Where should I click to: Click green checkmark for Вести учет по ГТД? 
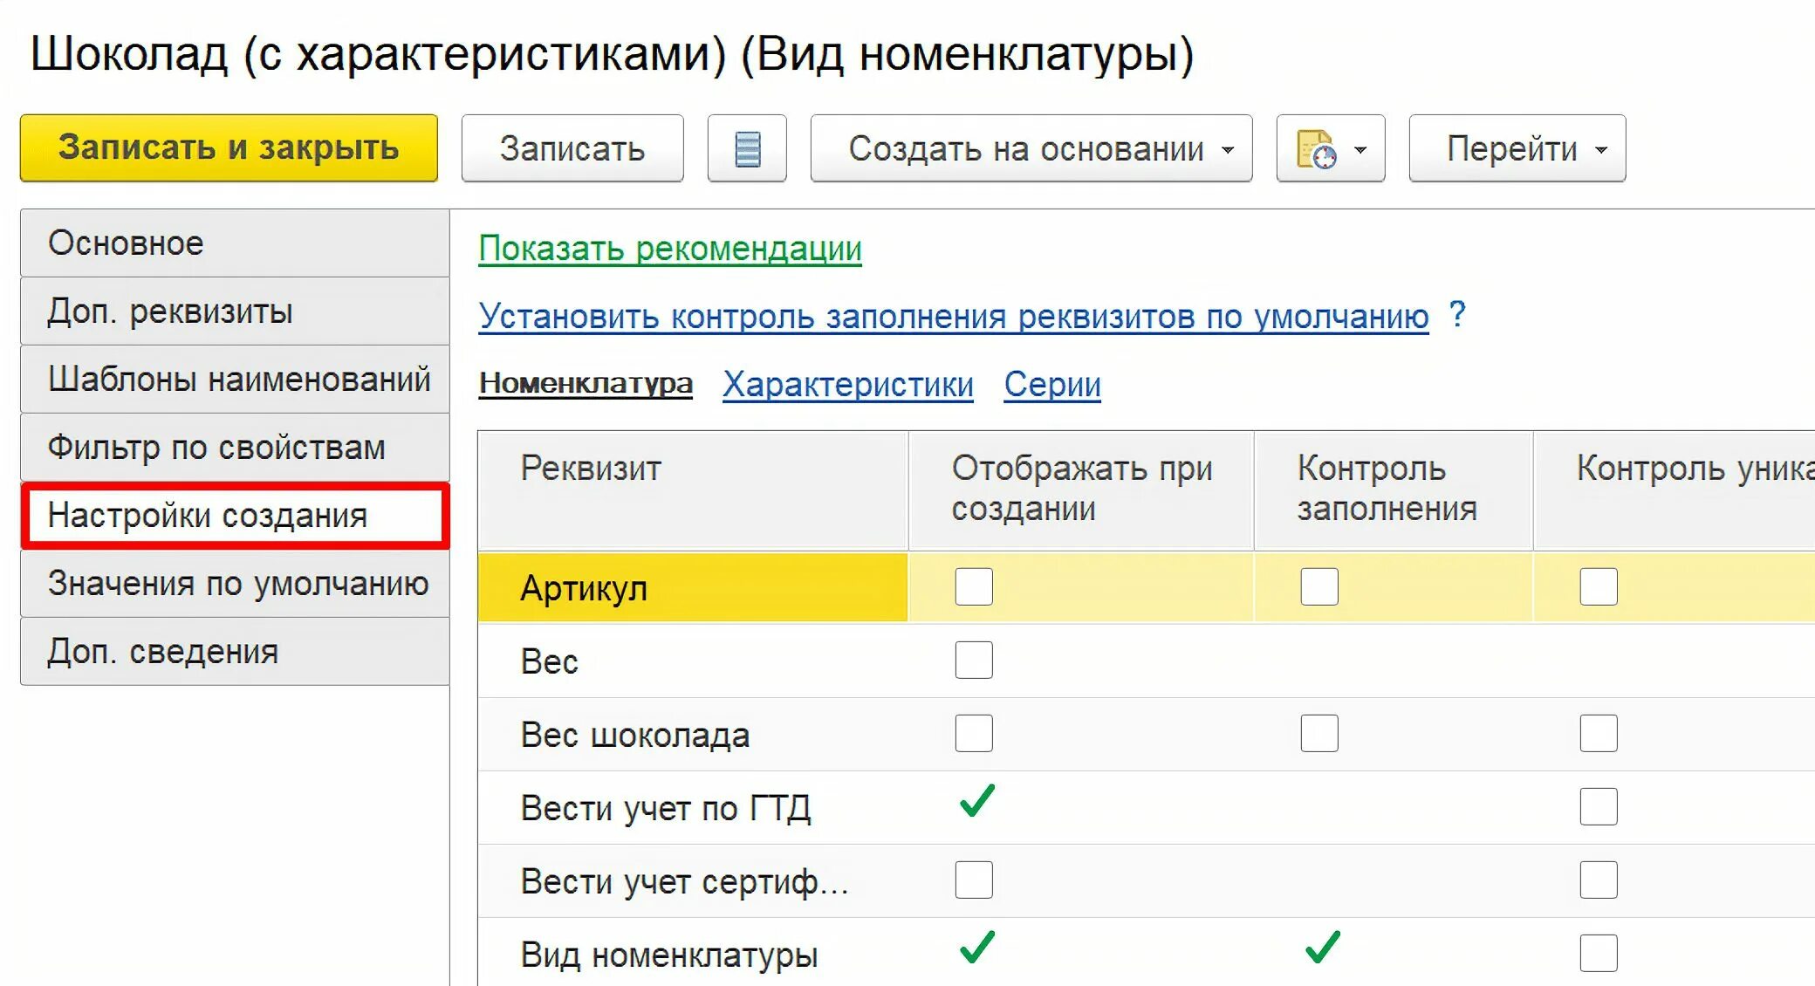(x=976, y=802)
